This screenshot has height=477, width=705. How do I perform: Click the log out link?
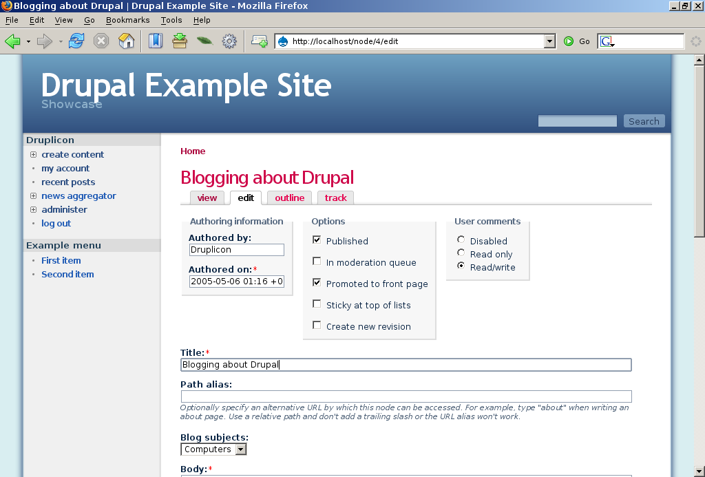[56, 224]
